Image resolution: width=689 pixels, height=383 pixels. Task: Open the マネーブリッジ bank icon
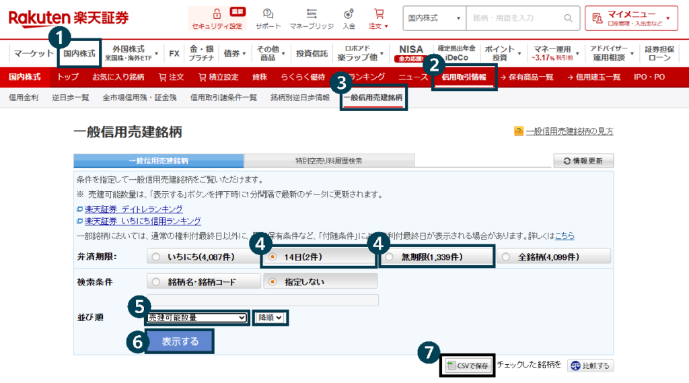pos(312,13)
